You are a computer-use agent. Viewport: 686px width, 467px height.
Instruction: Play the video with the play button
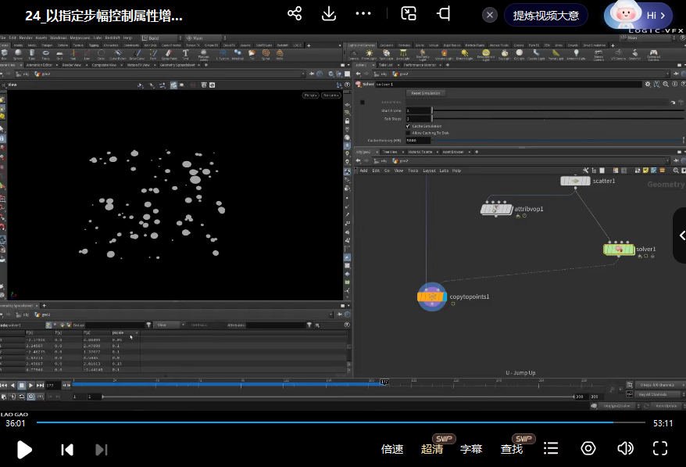point(24,449)
